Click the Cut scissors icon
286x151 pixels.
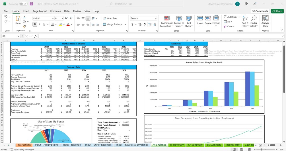tap(24, 17)
